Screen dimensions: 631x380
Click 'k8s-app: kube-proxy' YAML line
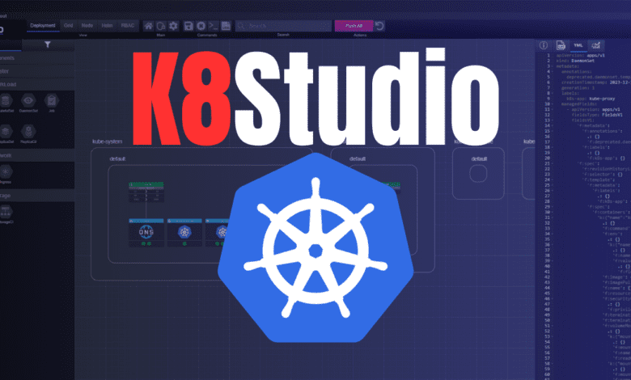pos(591,99)
